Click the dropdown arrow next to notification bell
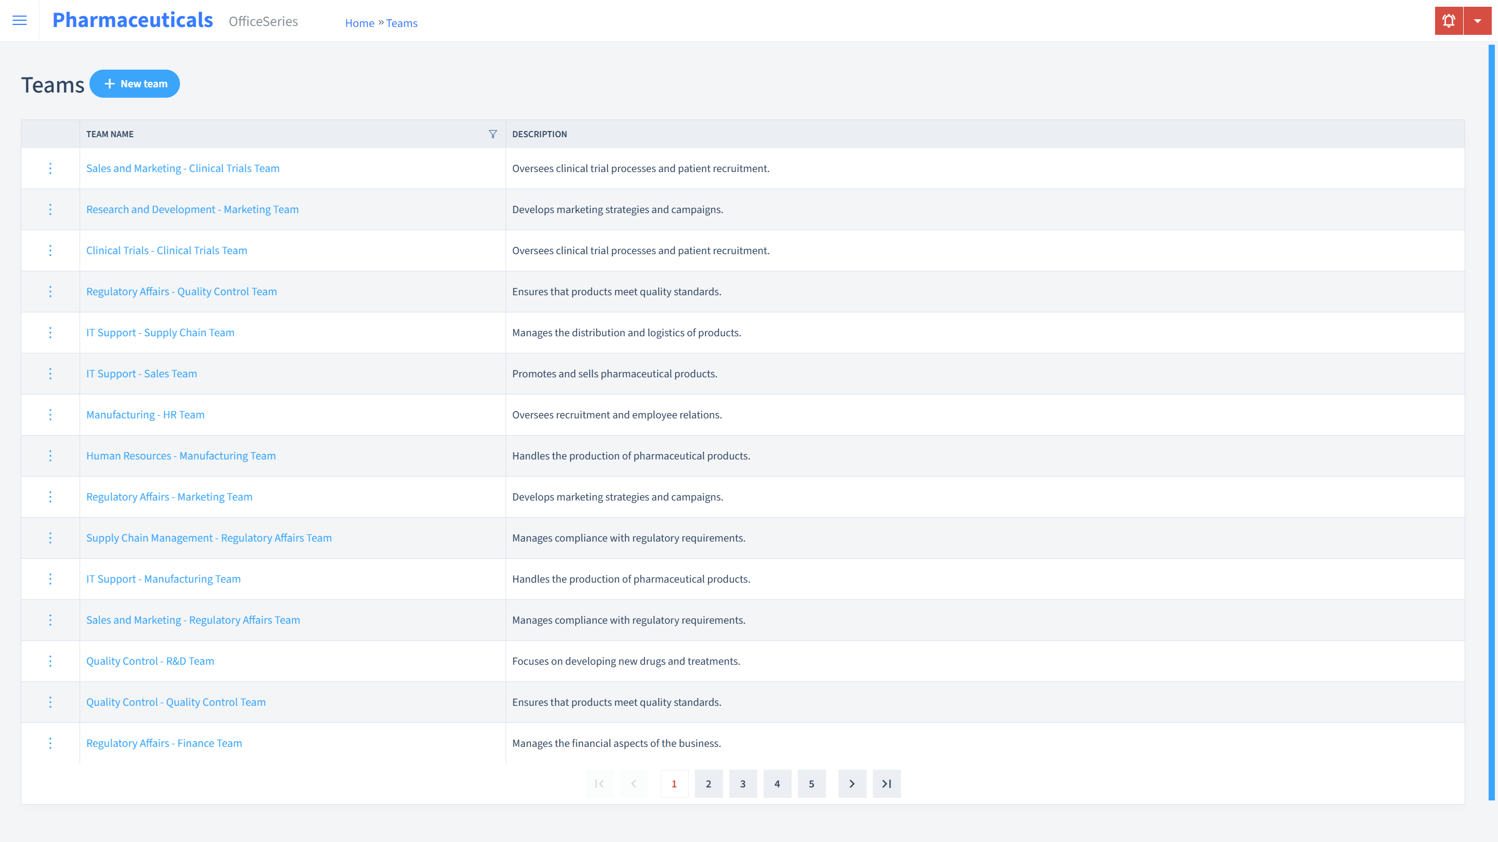Image resolution: width=1498 pixels, height=842 pixels. (1477, 21)
